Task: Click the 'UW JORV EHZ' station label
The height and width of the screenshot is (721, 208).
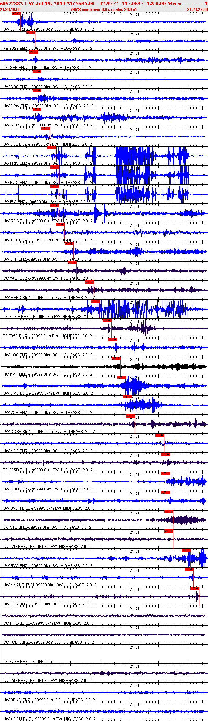Action: (16, 29)
